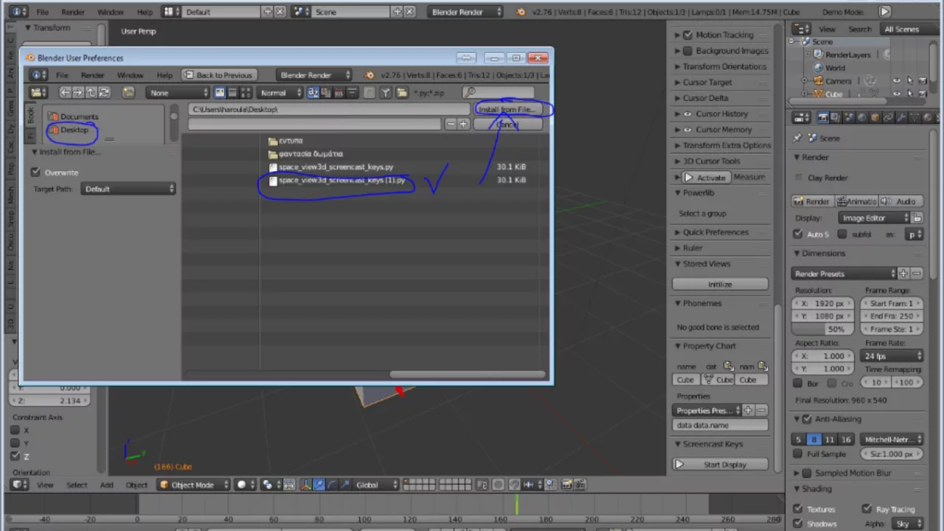Add a new render preset
This screenshot has height=531, width=944.
point(903,274)
